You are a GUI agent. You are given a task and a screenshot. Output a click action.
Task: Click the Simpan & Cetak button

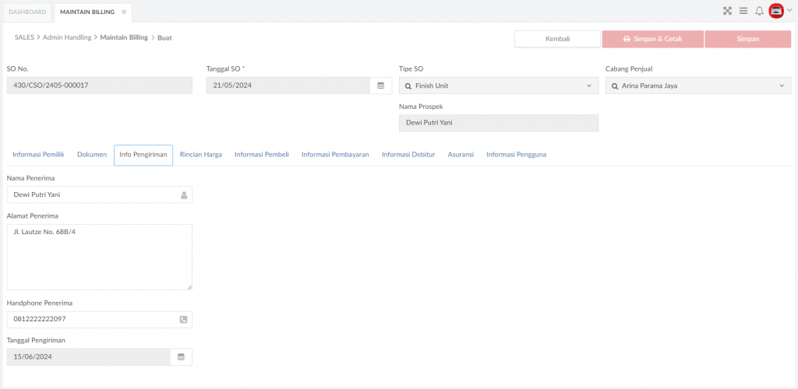tap(653, 39)
